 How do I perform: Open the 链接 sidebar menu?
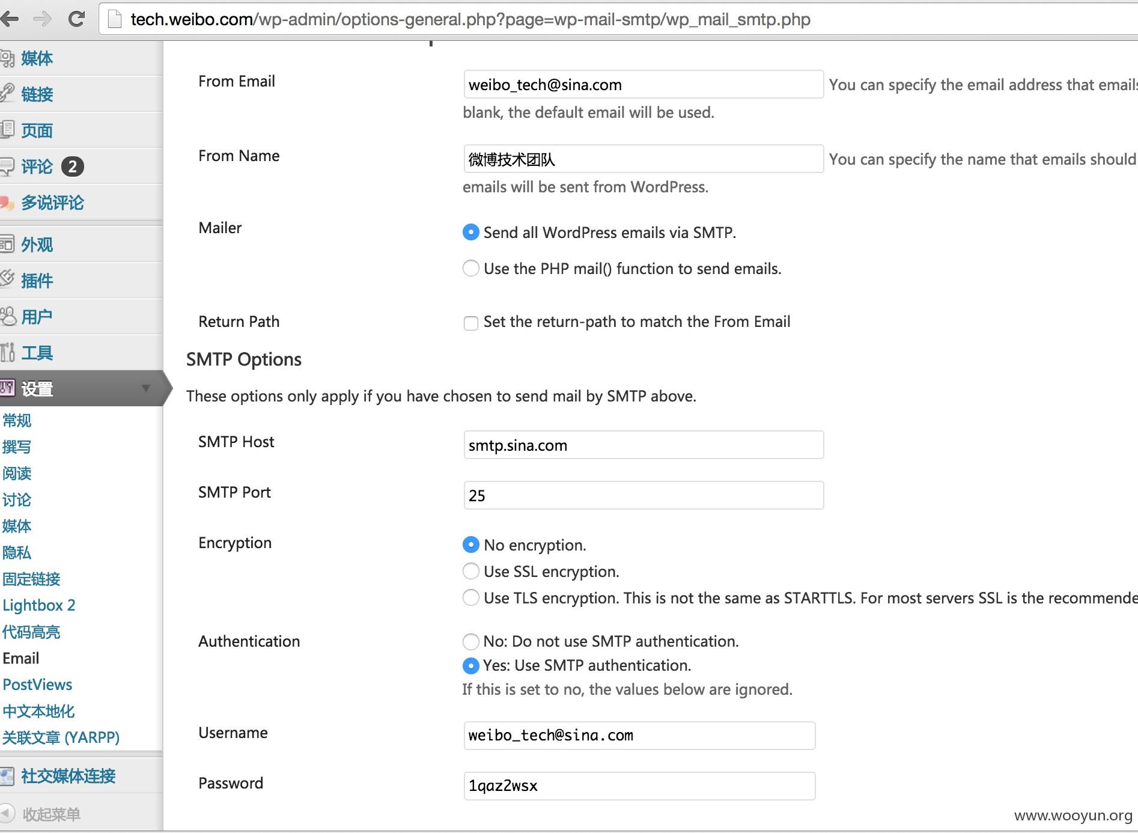click(37, 94)
